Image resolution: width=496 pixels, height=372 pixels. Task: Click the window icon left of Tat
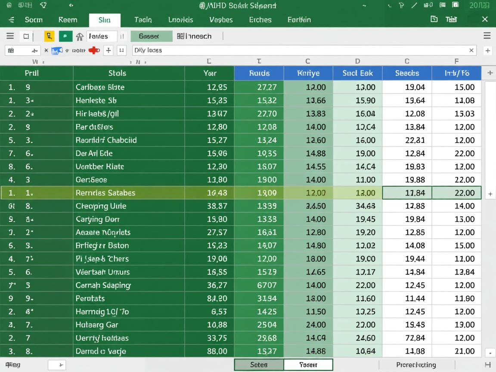[x=434, y=19]
